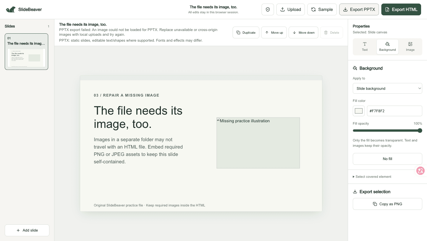Click the SlideBeaver beaver logo
This screenshot has width=427, height=241.
11,9
